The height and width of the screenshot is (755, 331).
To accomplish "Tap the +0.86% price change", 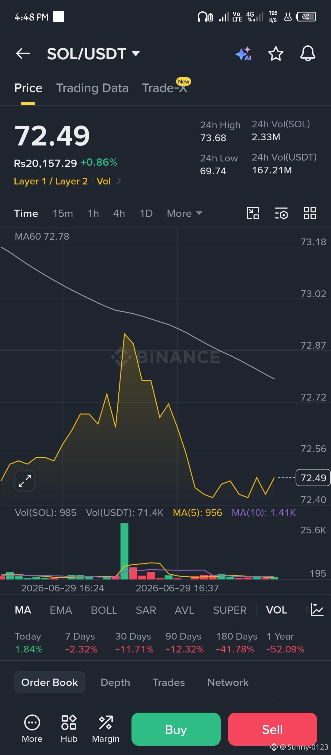I will tap(99, 162).
